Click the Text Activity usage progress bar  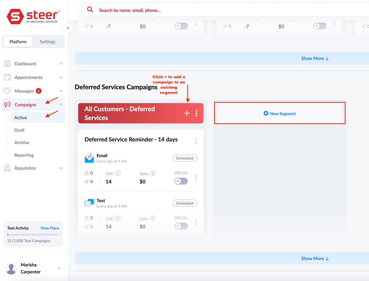click(x=33, y=234)
